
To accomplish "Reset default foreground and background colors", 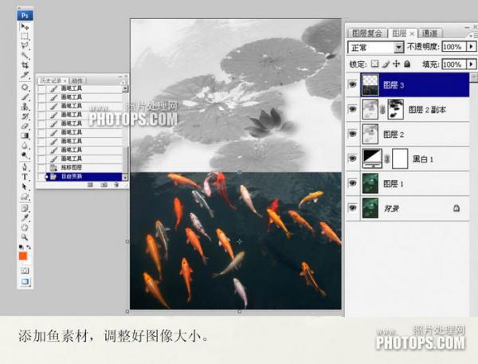I will pos(21,247).
